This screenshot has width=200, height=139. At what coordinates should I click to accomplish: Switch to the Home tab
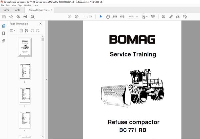[x=6, y=10]
